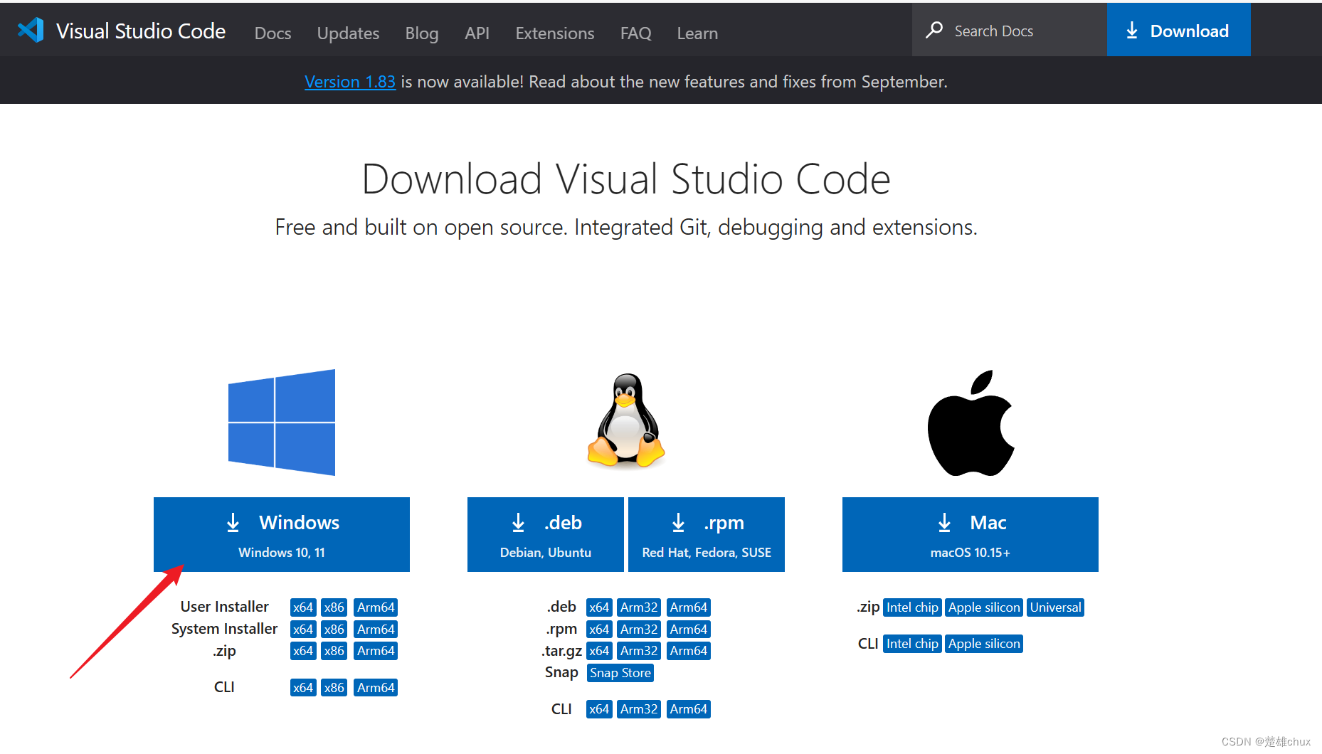
Task: Click the download icon in the top Download button
Action: pyautogui.click(x=1131, y=30)
